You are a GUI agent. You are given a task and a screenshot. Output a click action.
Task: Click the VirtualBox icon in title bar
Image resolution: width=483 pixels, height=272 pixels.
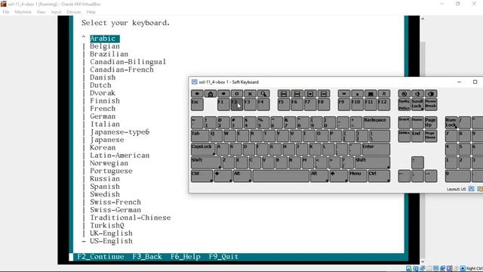4,4
